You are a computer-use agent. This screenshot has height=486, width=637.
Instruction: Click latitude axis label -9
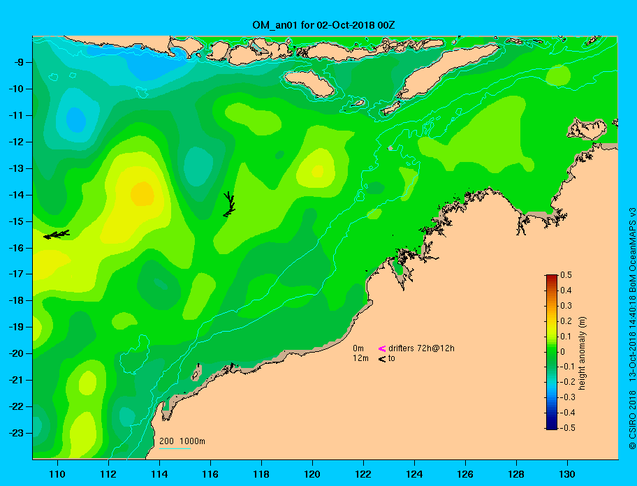pos(20,63)
